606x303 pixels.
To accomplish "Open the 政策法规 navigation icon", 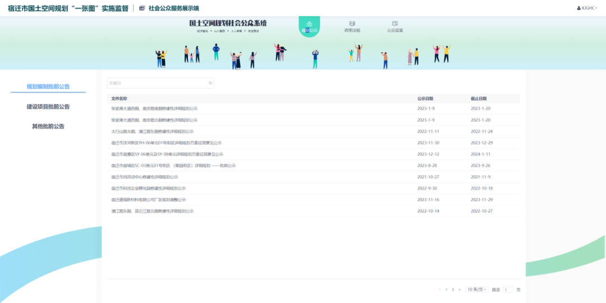I will pos(352,24).
